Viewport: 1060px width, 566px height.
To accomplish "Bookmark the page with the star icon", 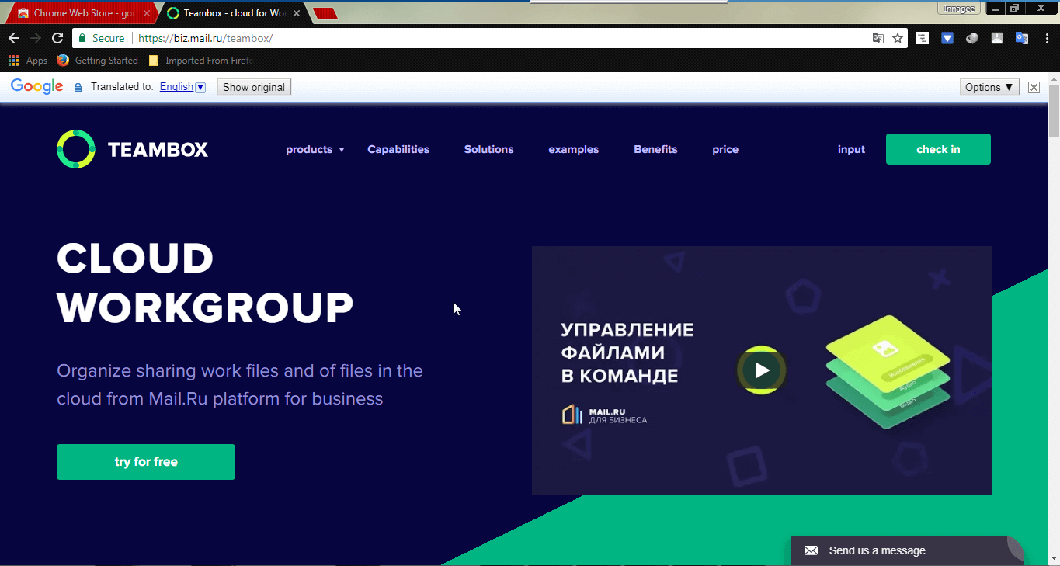I will click(898, 37).
